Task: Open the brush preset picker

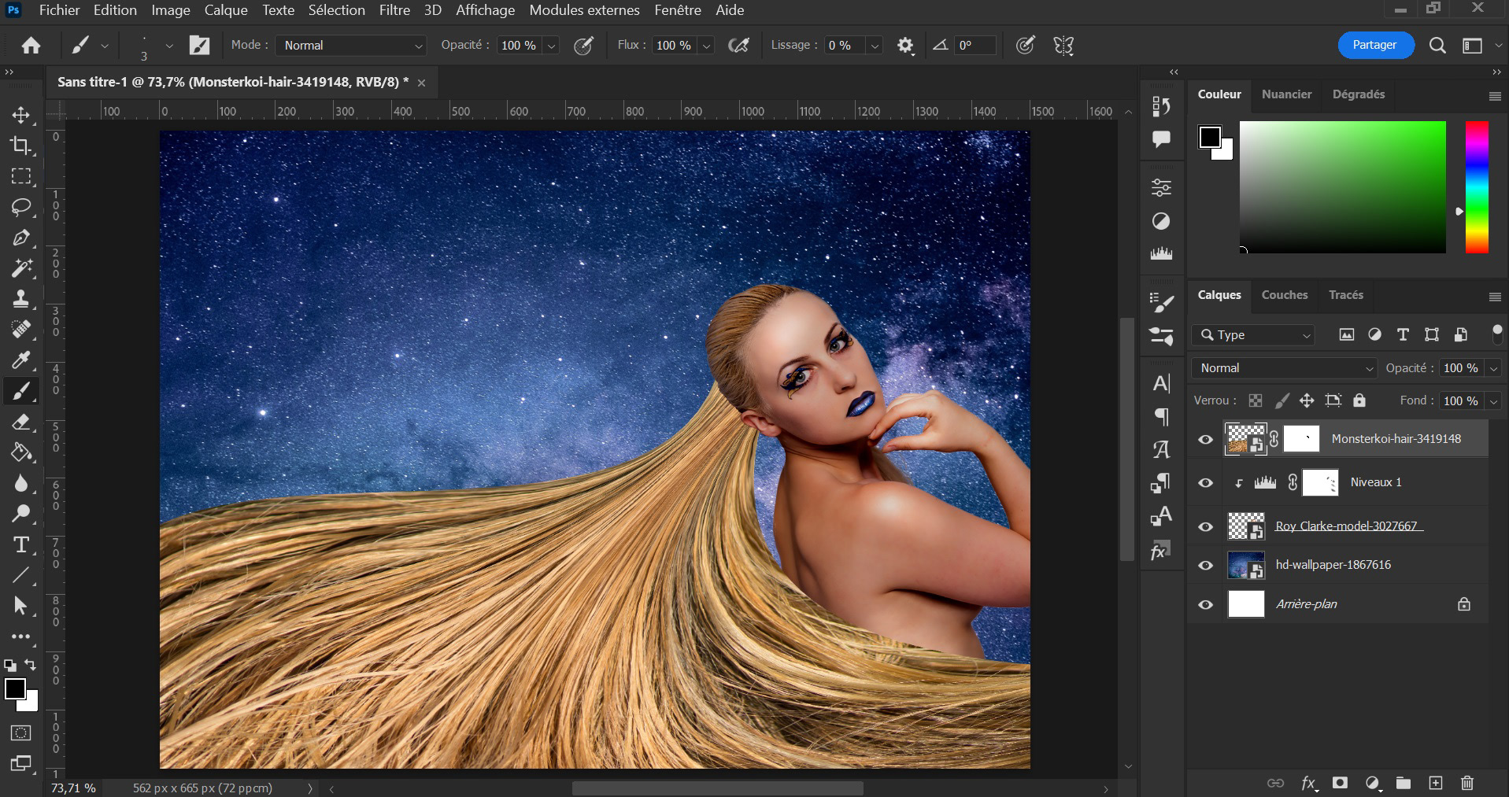Action: tap(169, 46)
